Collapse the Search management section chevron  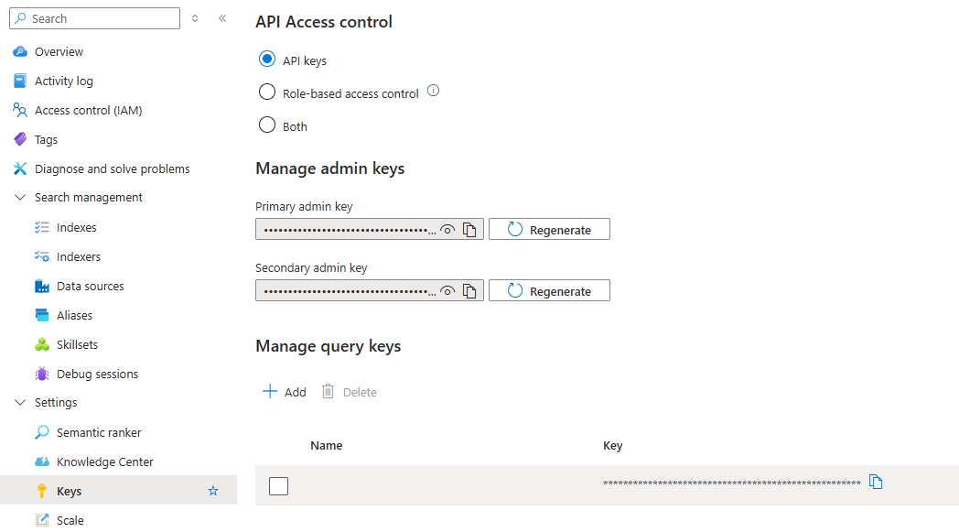[x=20, y=197]
